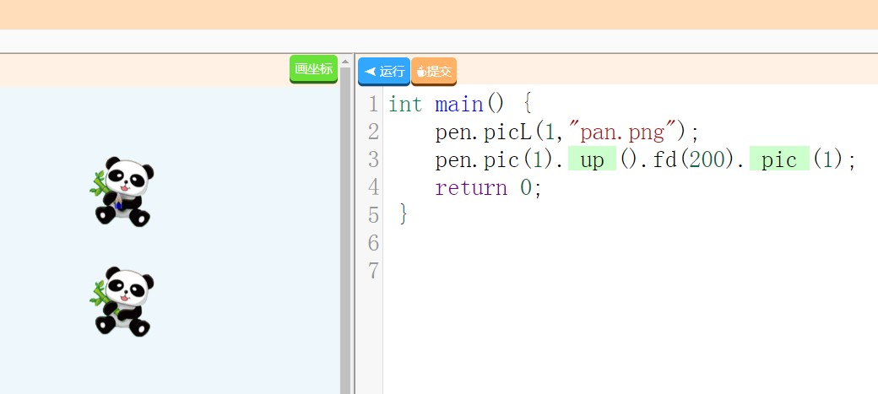Click the 画坐标 (draw coordinates) button

coord(313,69)
